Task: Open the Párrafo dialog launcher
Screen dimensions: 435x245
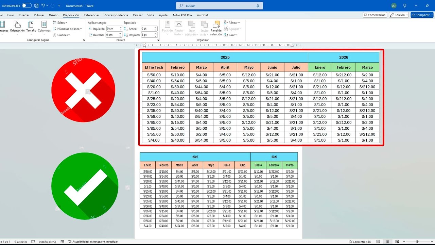Action: pos(158,40)
